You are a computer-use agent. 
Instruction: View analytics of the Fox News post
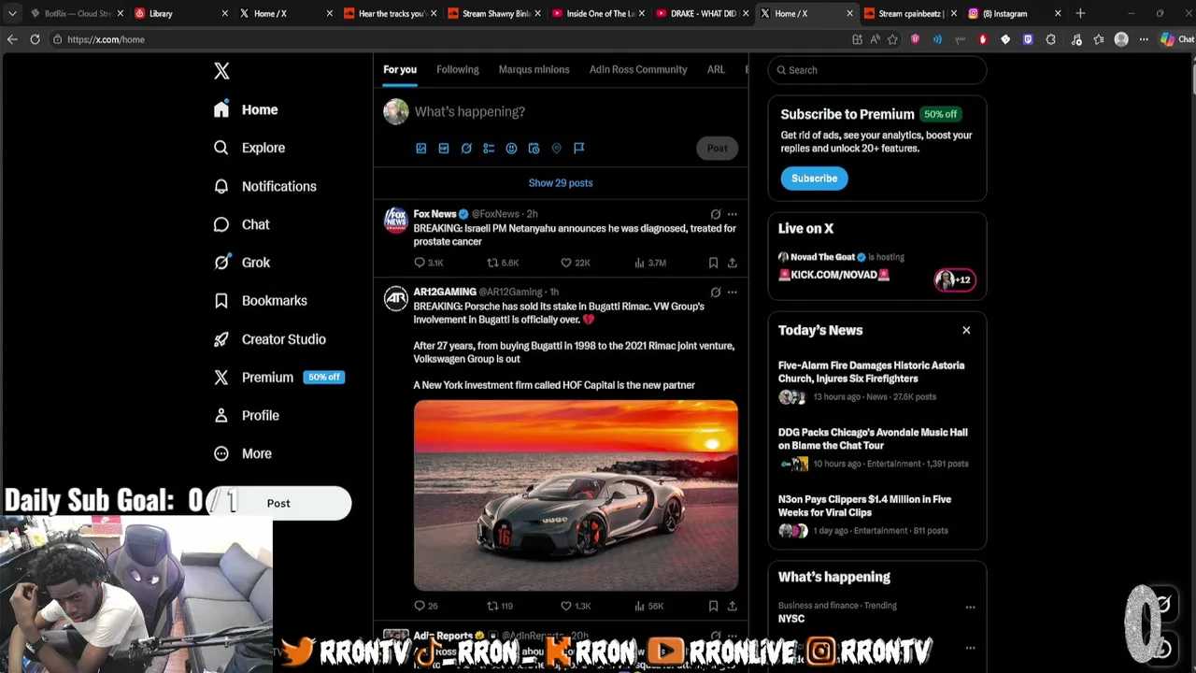pos(650,263)
